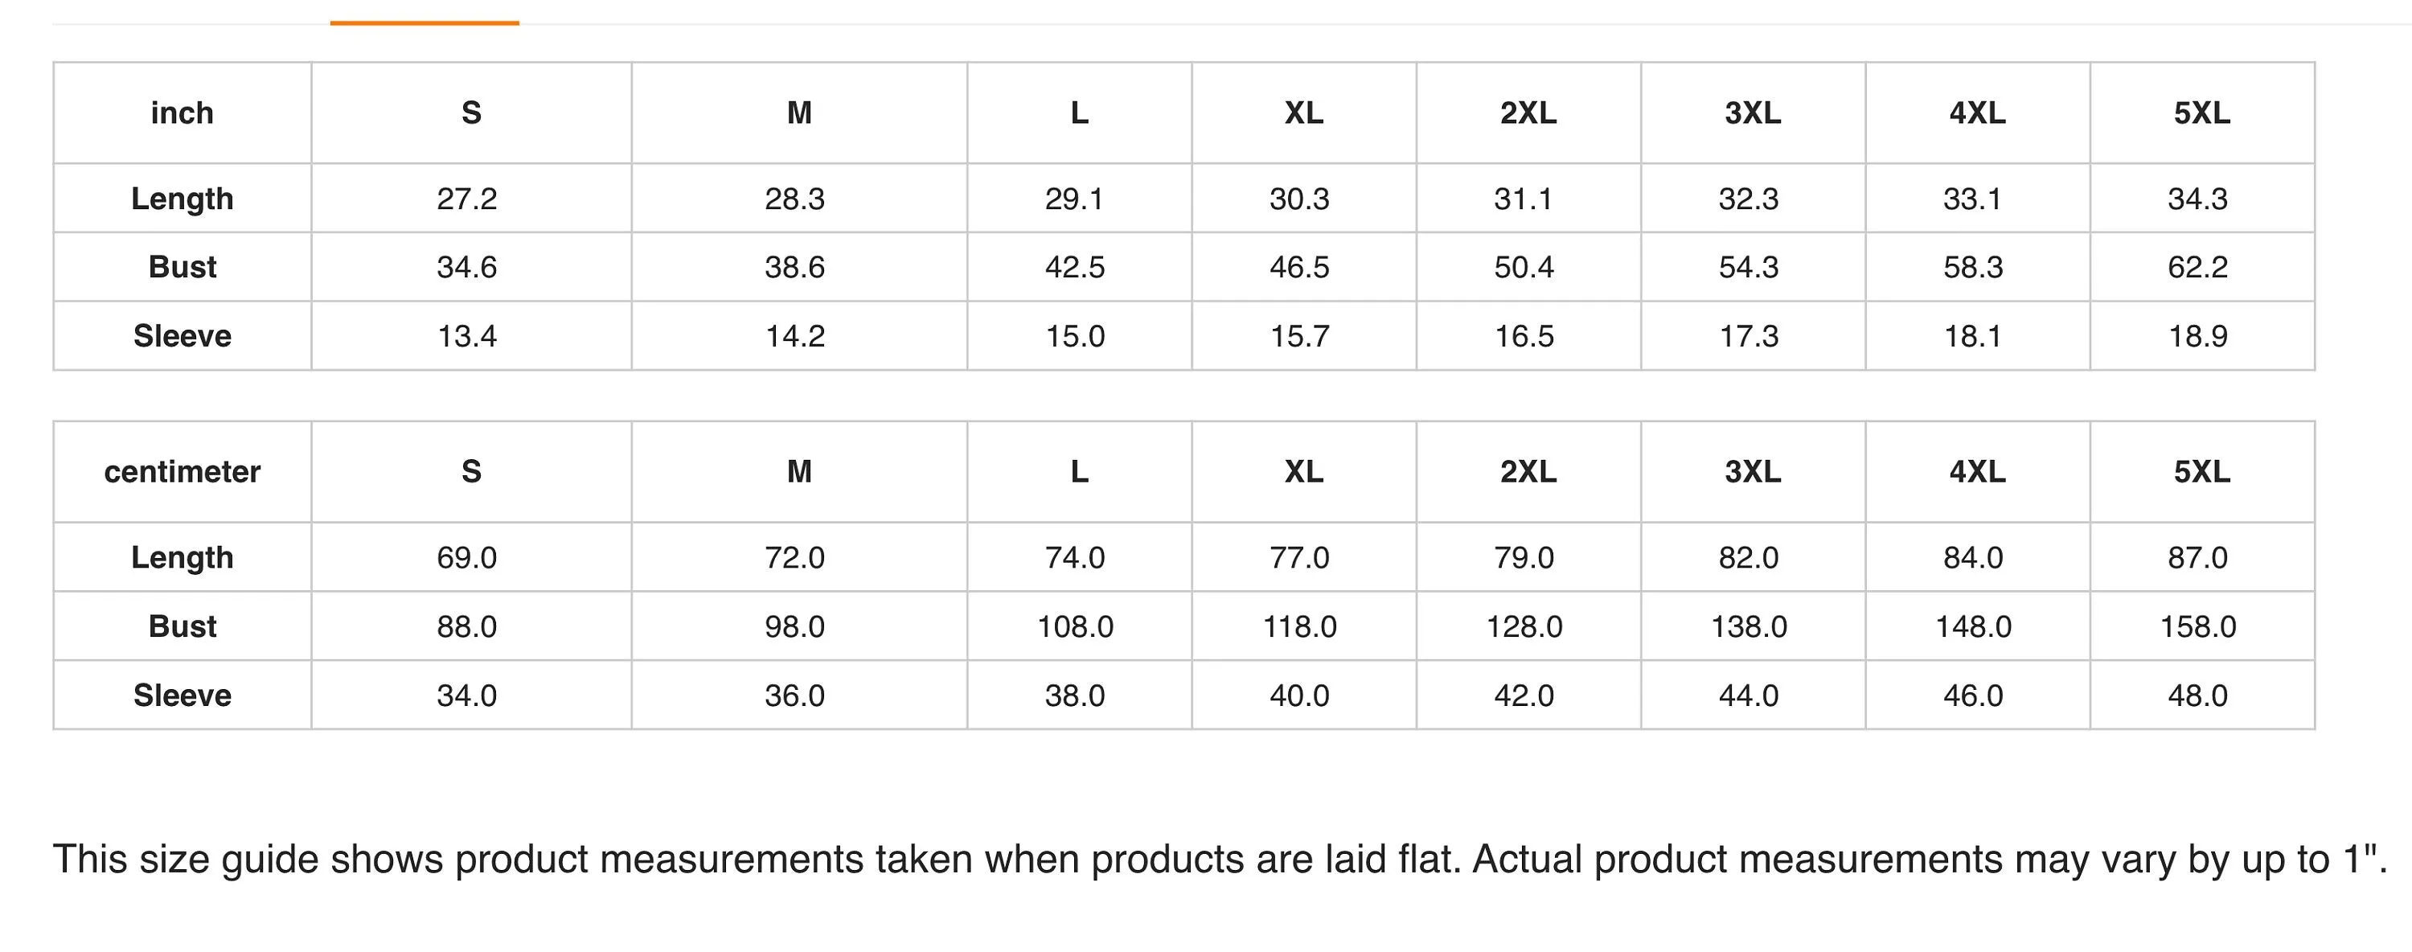Click the M column header in inch table

coord(800,113)
